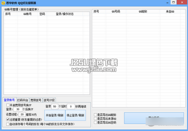Tick the 是否导出来源QQ checkbox
Viewport: 188px width, 131px height.
96,118
